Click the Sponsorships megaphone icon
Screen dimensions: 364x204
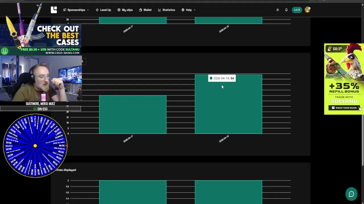click(x=65, y=10)
